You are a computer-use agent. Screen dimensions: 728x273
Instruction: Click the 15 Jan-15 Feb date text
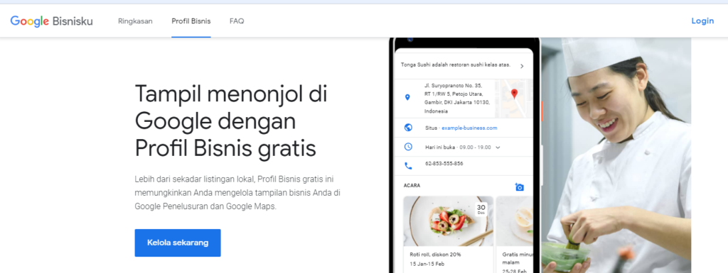427,264
